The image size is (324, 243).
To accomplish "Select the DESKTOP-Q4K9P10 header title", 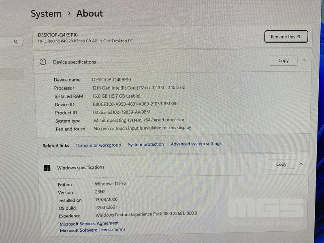I will [58, 35].
